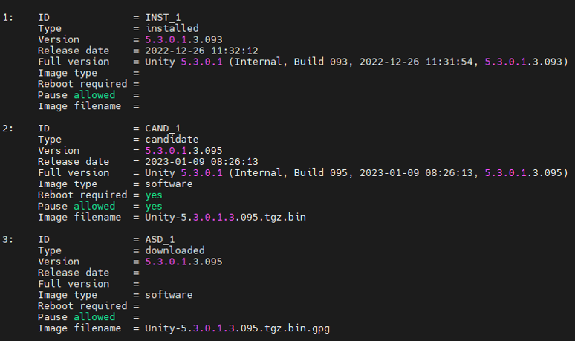Image resolution: width=575 pixels, height=341 pixels.
Task: Click the "yes" value beside Pause allowed
Action: pyautogui.click(x=155, y=206)
